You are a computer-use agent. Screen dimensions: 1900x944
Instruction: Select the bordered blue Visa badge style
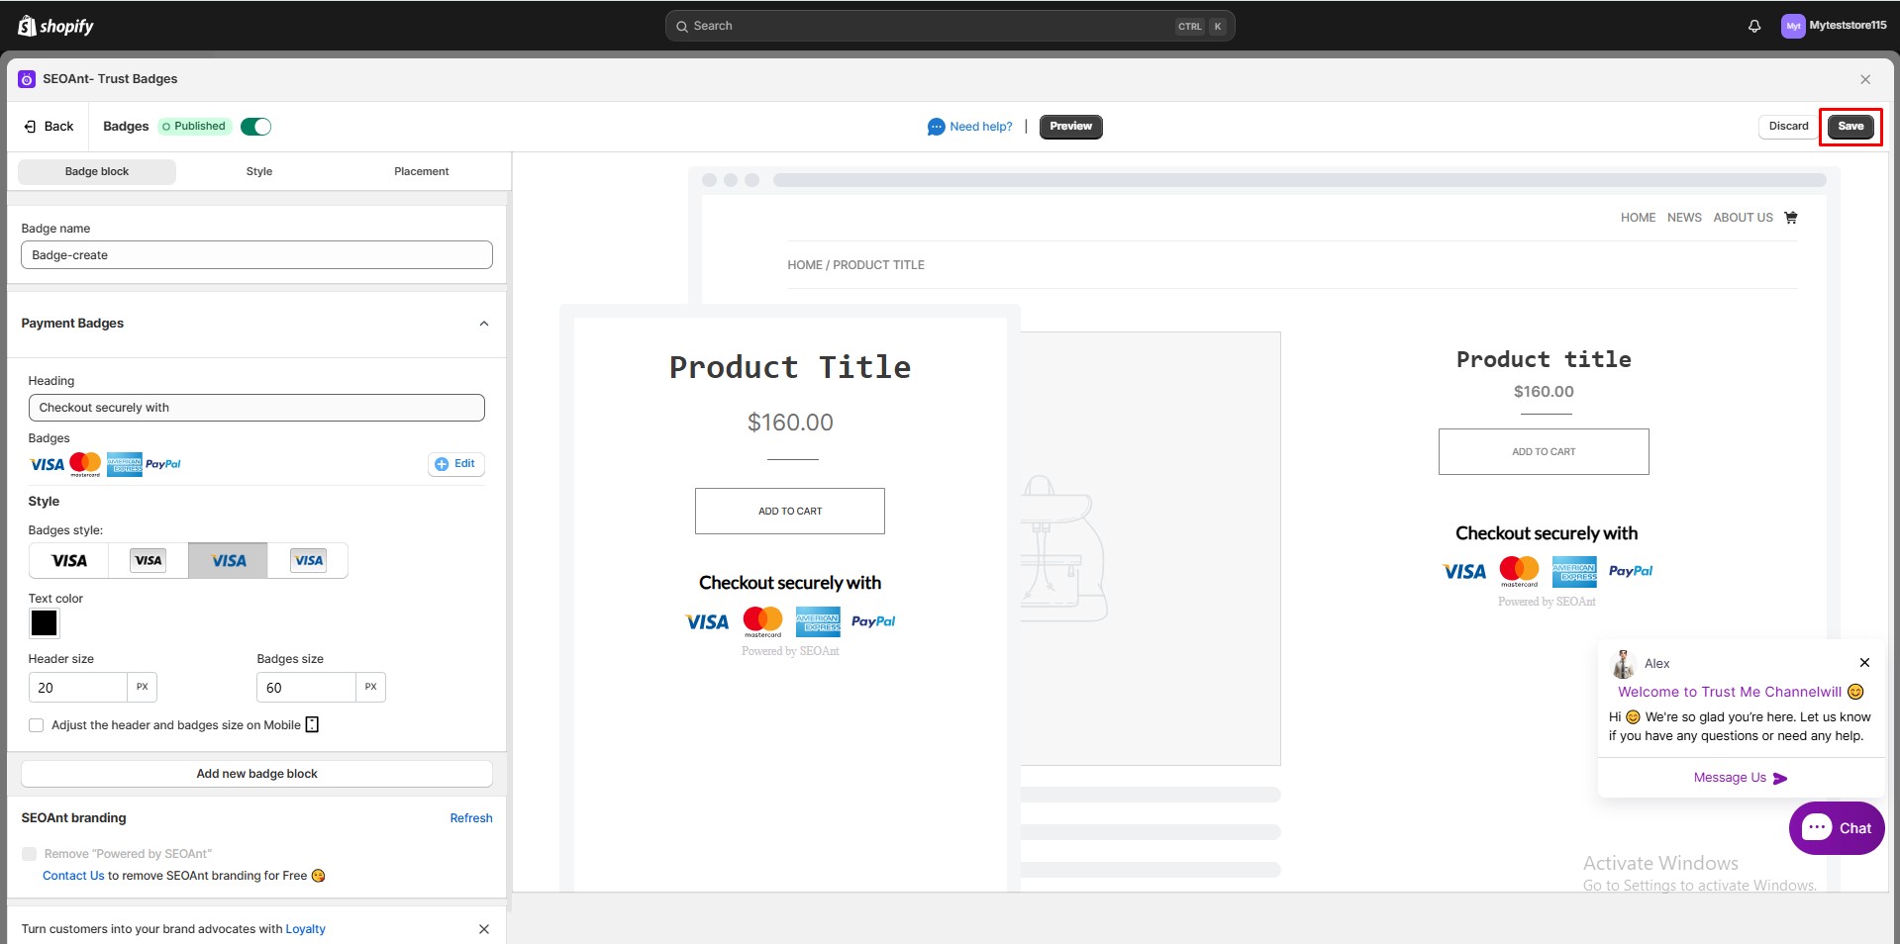(308, 561)
